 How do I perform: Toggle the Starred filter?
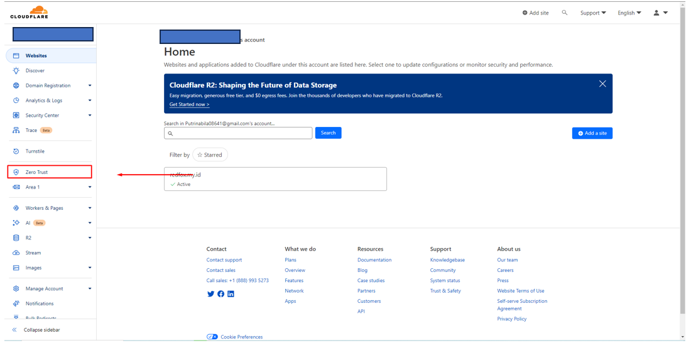coord(210,155)
